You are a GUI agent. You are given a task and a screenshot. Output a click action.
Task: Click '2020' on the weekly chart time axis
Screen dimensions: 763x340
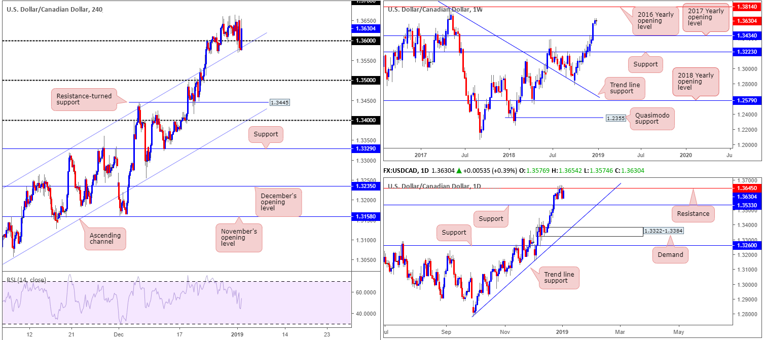tap(685, 156)
